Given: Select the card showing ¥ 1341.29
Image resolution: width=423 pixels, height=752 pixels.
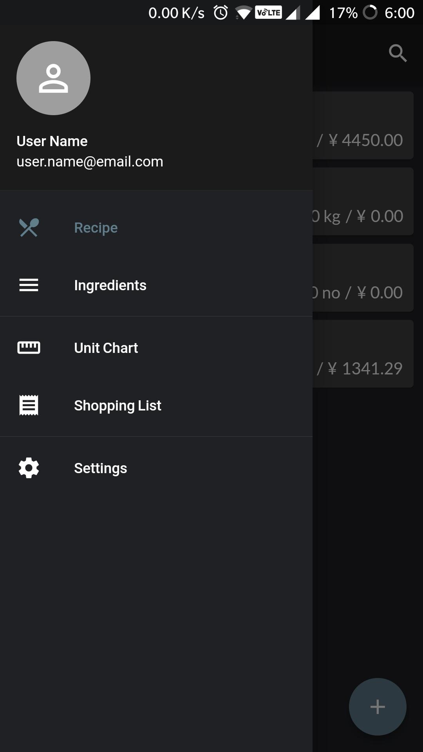Looking at the screenshot, I should click(363, 354).
